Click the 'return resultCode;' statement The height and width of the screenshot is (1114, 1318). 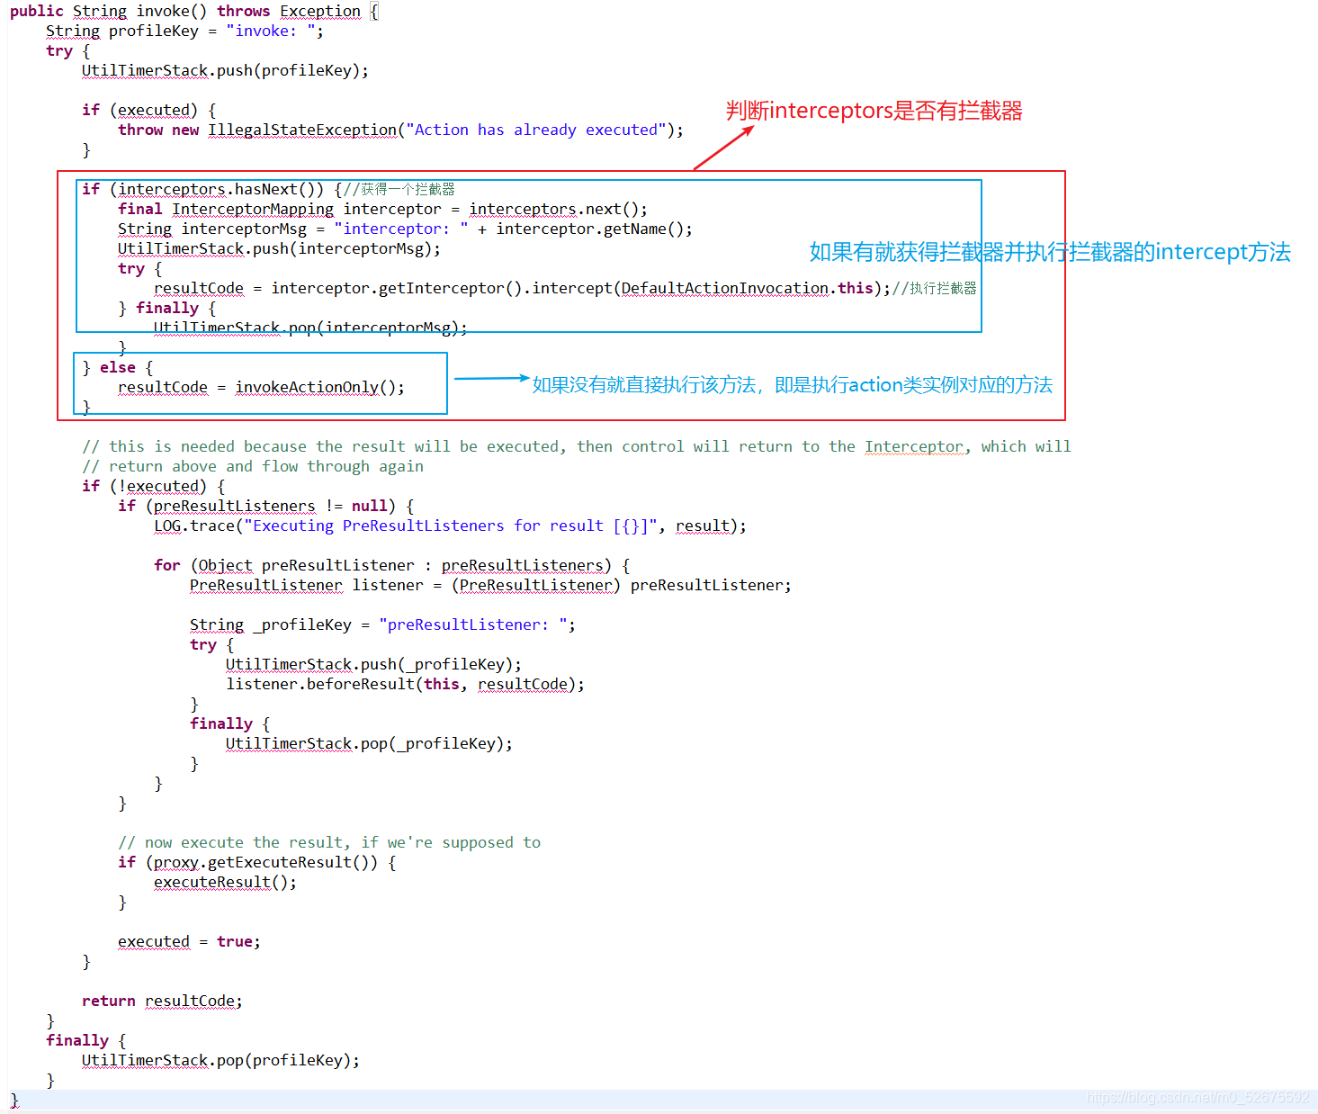pos(162,1001)
